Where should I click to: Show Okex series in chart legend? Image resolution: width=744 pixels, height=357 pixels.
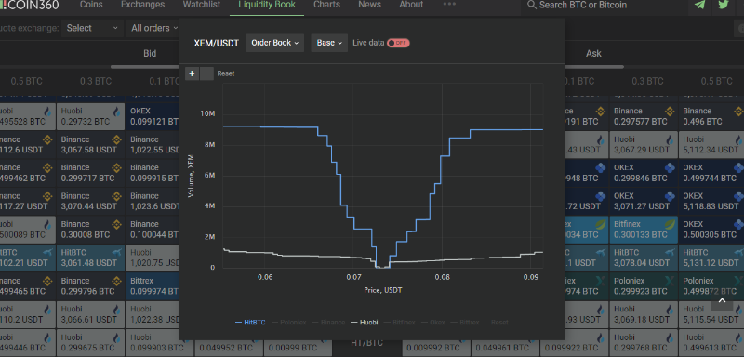point(433,323)
